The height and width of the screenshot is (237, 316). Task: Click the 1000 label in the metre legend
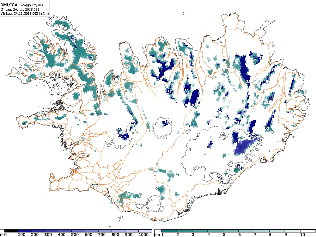(144, 234)
